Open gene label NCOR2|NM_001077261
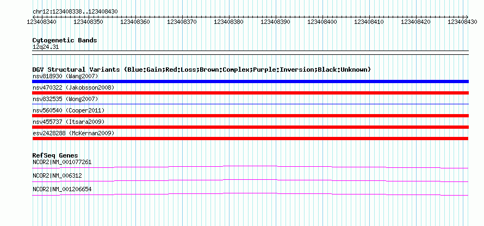 62,162
